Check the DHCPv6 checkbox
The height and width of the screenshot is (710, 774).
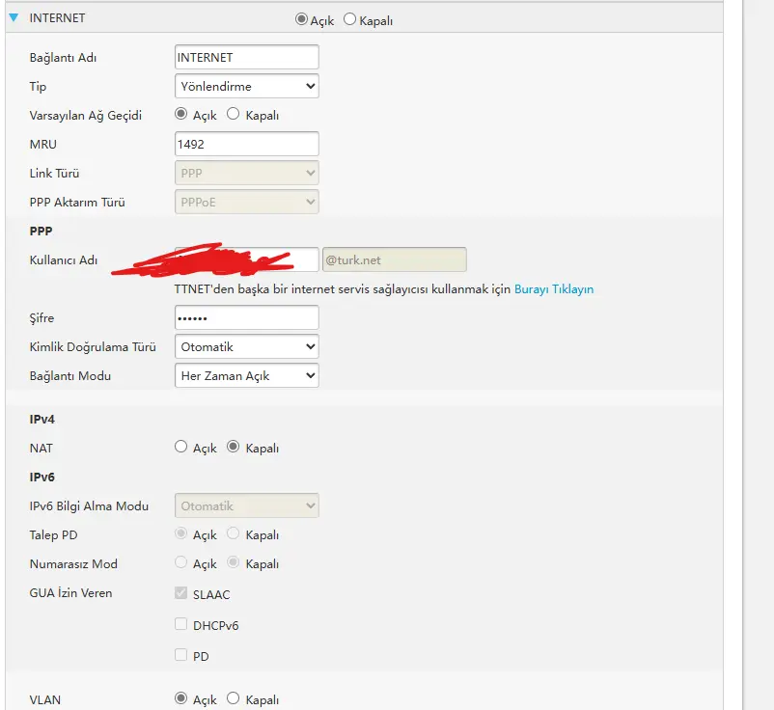click(181, 624)
